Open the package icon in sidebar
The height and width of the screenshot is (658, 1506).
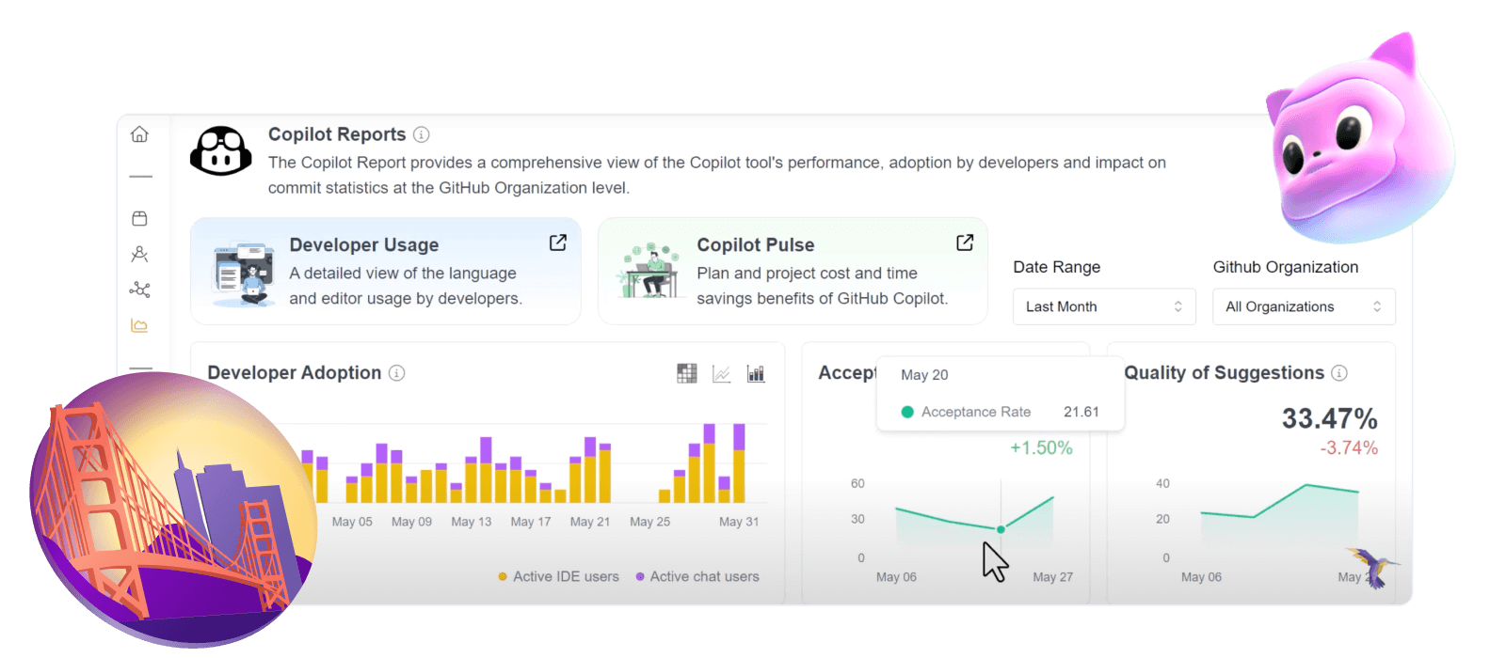[139, 218]
